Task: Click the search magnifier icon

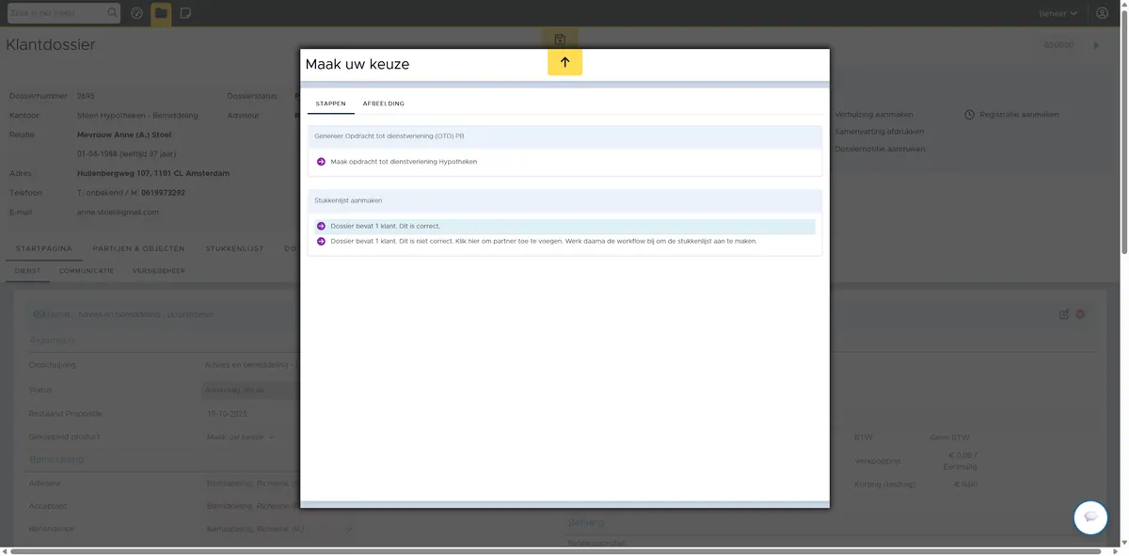Action: click(x=113, y=13)
